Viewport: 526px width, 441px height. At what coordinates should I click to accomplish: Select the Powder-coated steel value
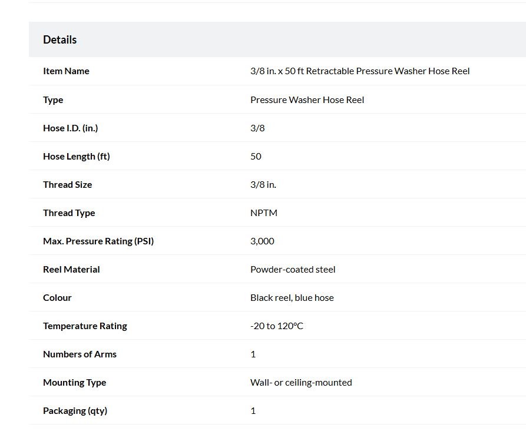tap(293, 269)
